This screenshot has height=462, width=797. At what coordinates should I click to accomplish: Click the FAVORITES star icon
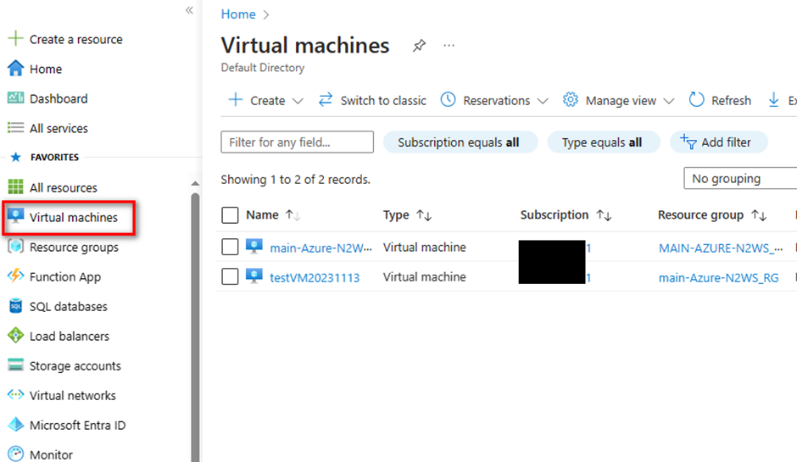[x=16, y=157]
